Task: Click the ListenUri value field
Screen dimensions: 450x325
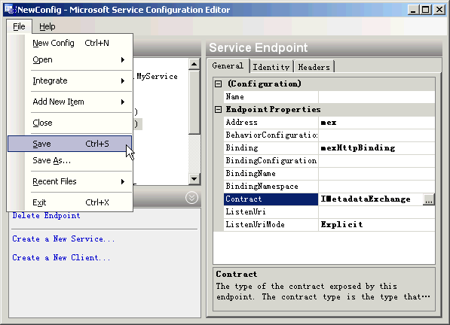Action: 376,212
